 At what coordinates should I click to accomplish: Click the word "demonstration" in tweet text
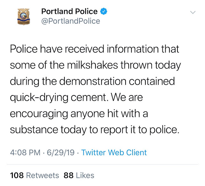tap(93, 81)
